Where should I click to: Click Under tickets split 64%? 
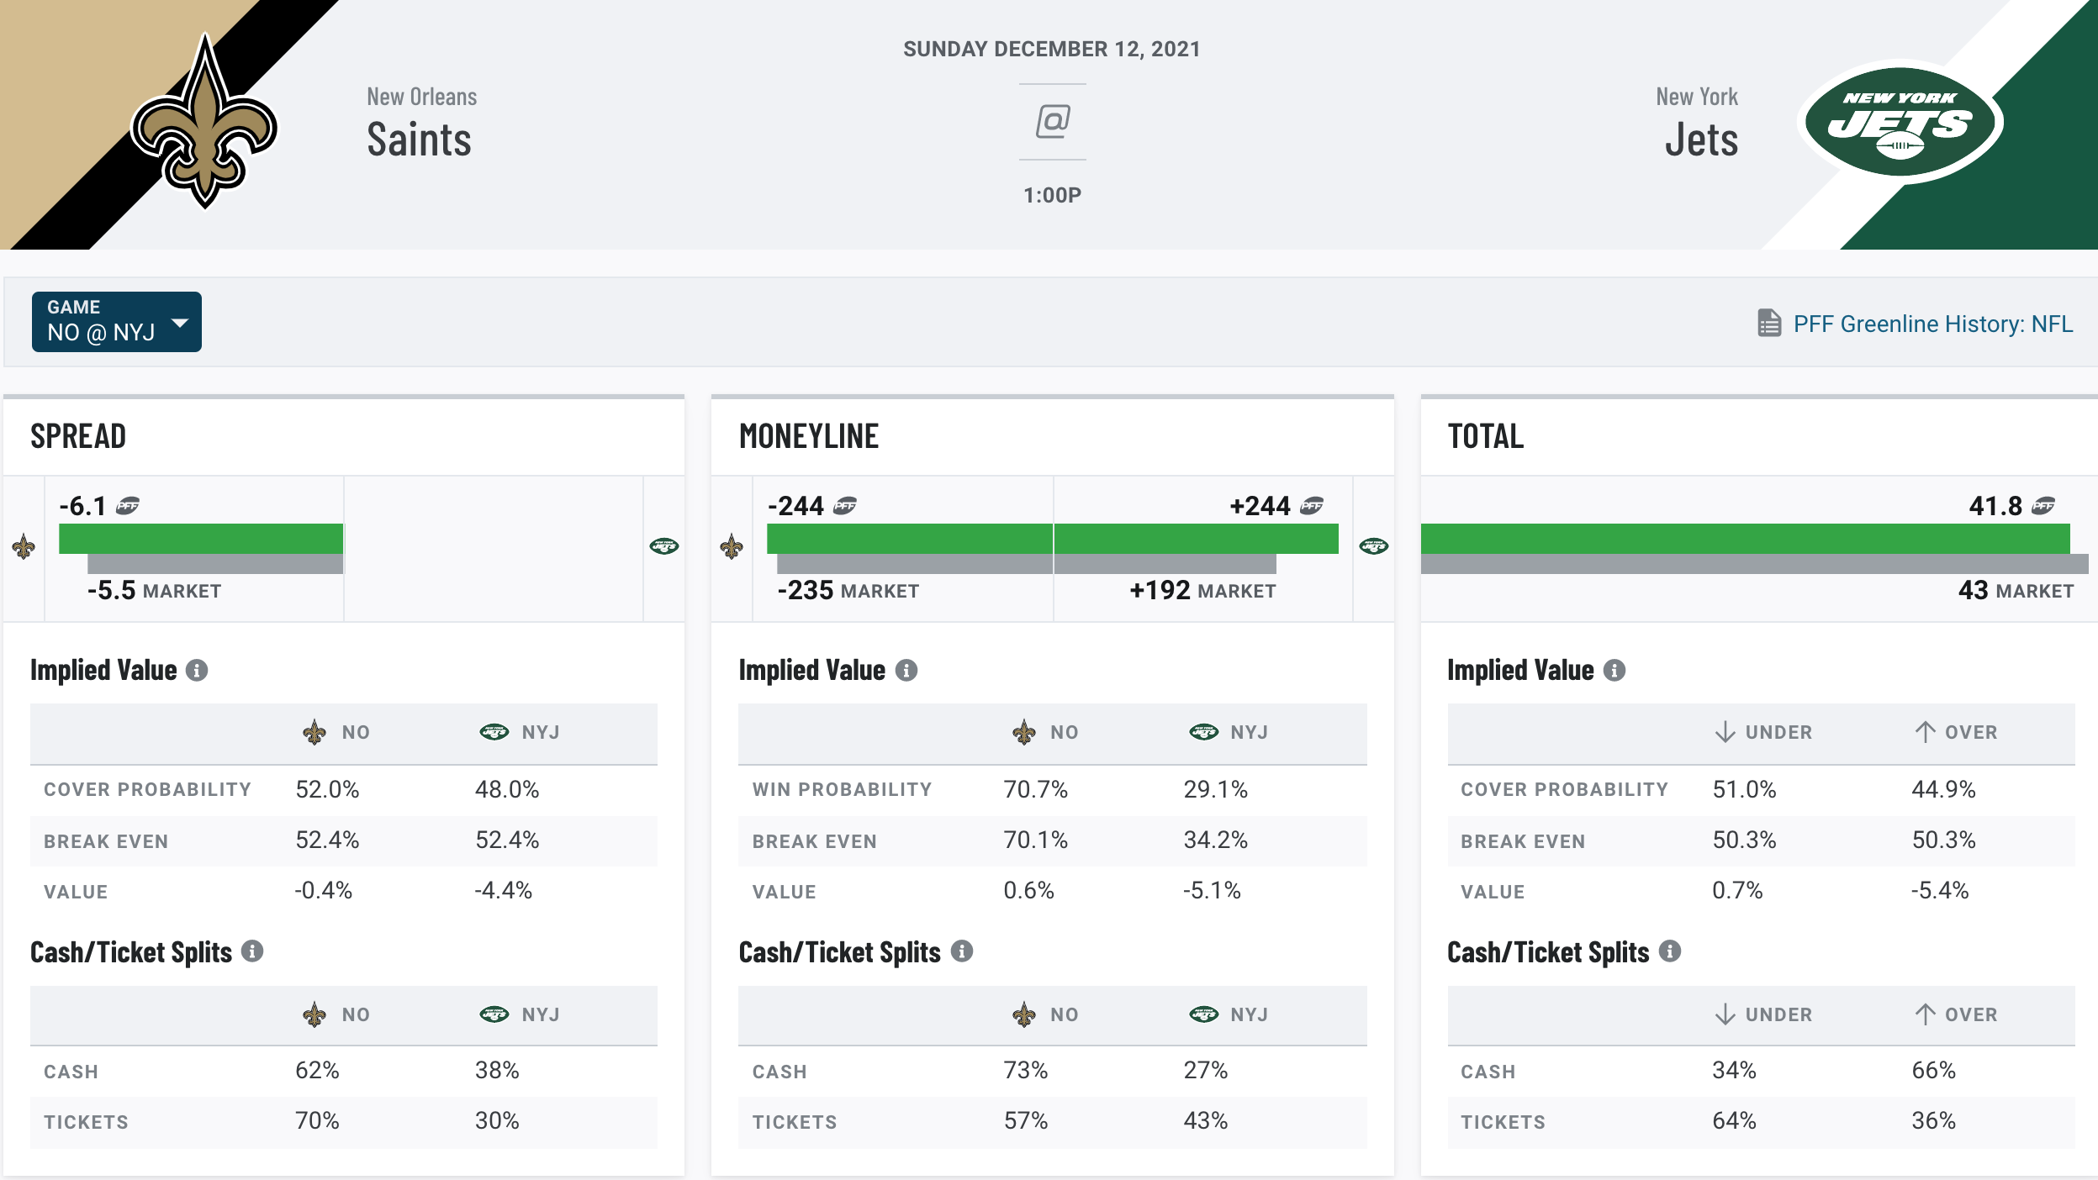point(1735,1120)
